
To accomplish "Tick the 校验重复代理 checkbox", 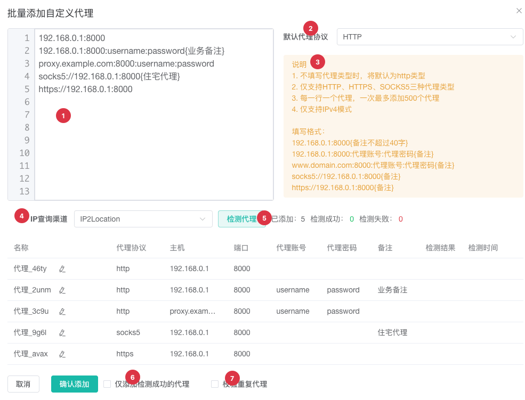I will pyautogui.click(x=215, y=384).
